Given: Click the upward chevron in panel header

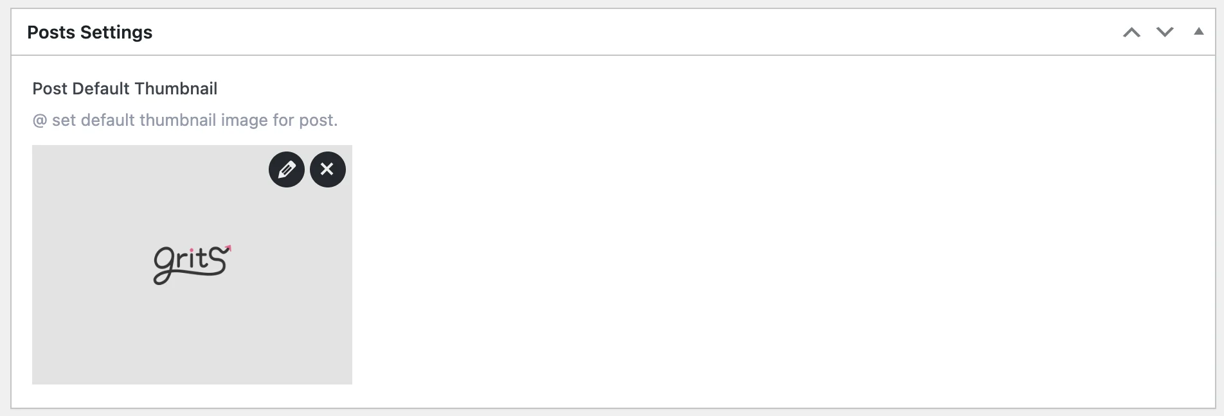Looking at the screenshot, I should tap(1131, 32).
